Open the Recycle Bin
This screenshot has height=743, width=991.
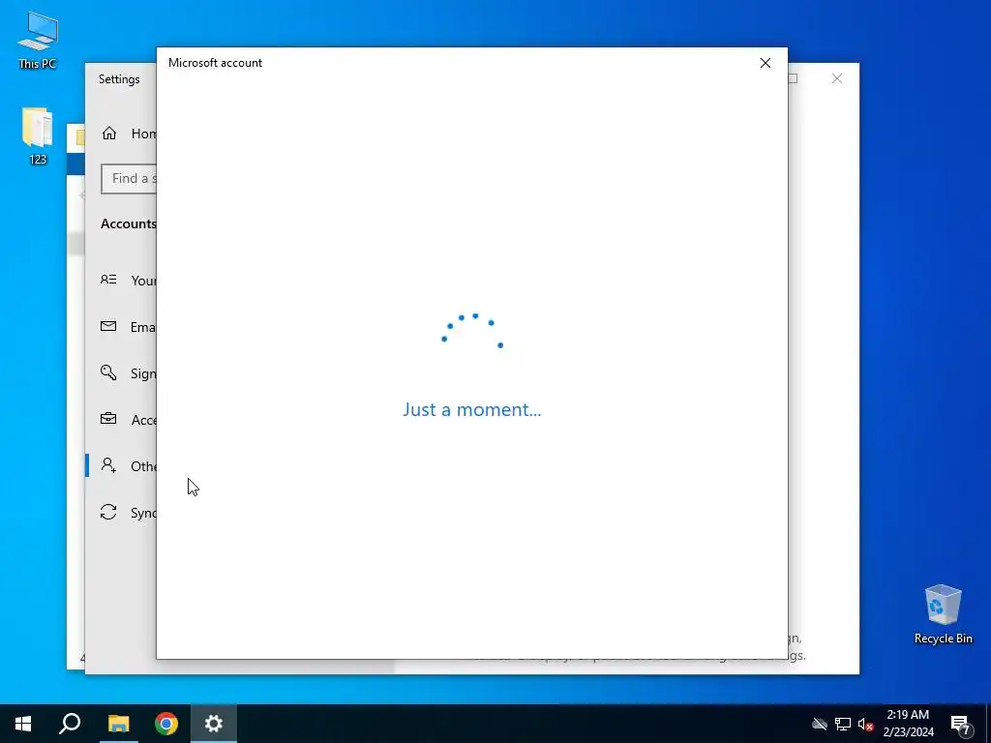pyautogui.click(x=943, y=614)
